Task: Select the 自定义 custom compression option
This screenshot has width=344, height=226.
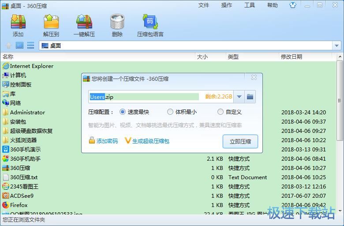Action: click(220, 112)
